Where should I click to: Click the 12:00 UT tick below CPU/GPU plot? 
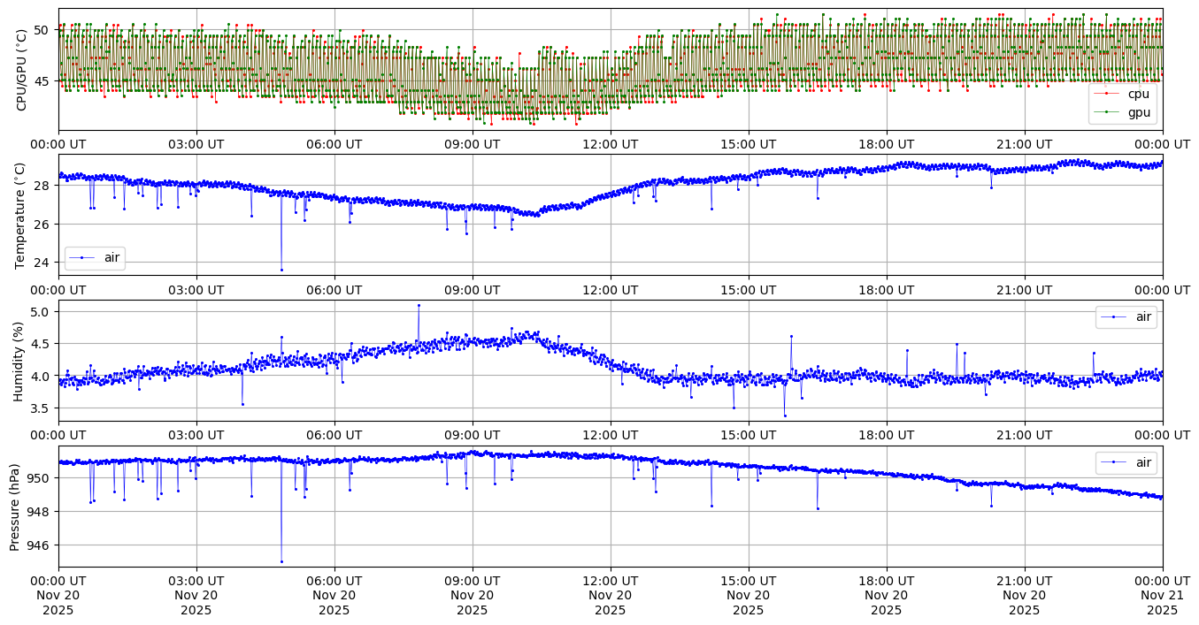click(x=610, y=144)
